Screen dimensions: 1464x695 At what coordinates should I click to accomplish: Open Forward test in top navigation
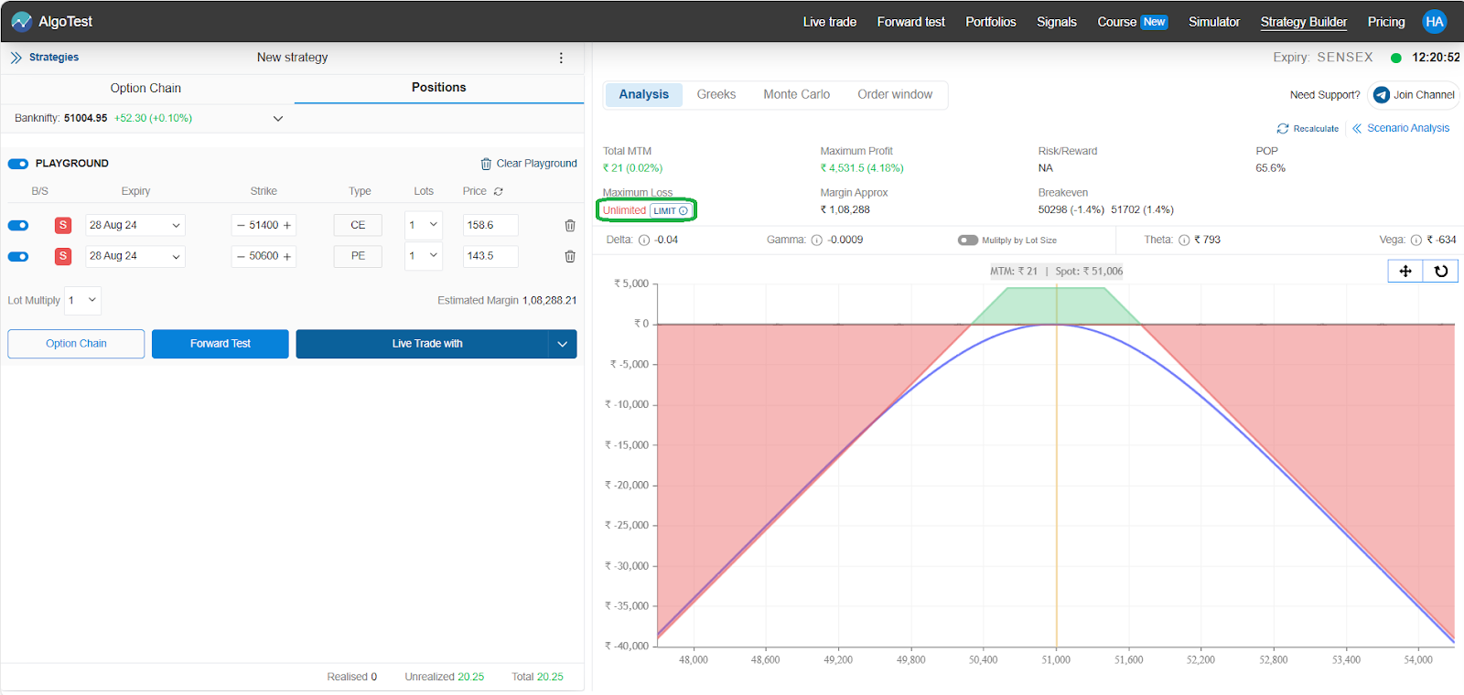911,22
